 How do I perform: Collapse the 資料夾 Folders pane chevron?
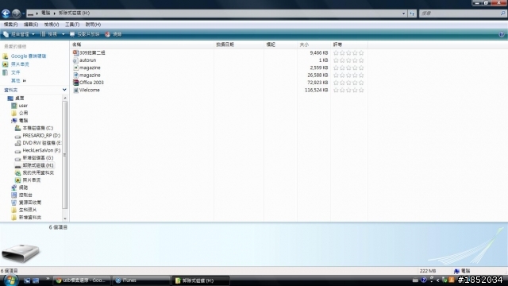[64, 90]
